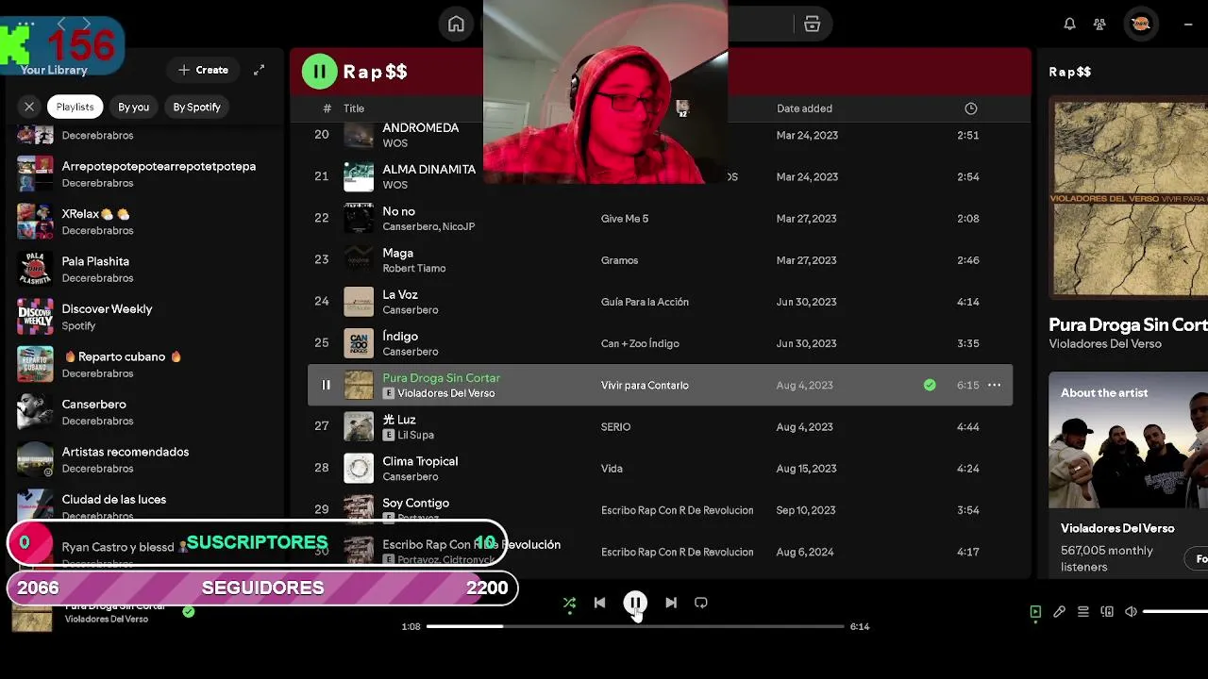Pause via icon on Pura Droga Sin Cortar row
This screenshot has height=679, width=1208.
326,385
